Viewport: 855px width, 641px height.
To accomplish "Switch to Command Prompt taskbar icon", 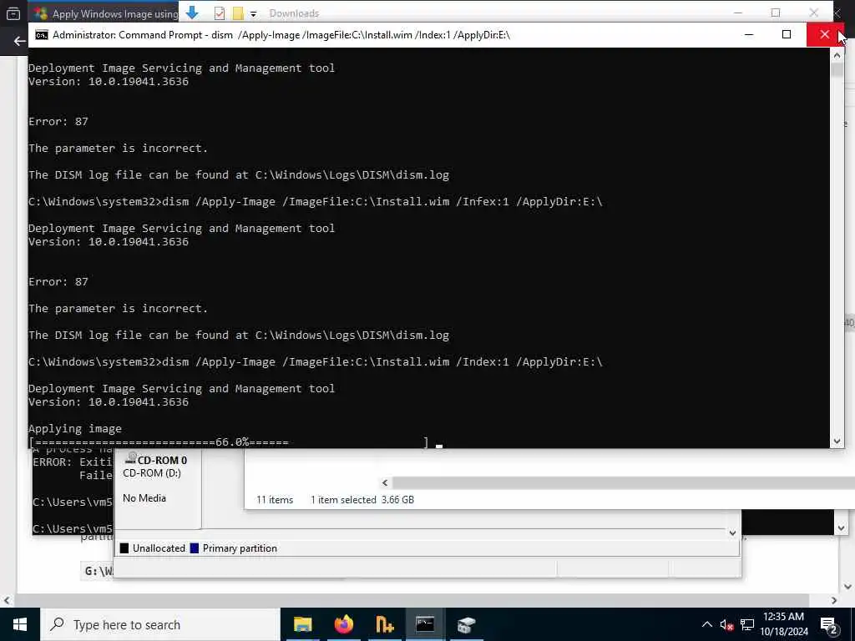I will point(425,624).
